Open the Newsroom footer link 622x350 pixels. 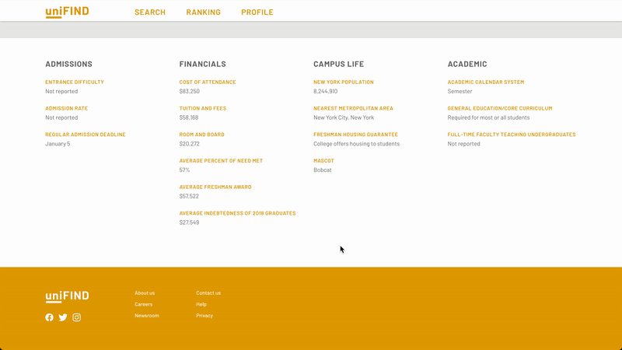click(x=147, y=316)
